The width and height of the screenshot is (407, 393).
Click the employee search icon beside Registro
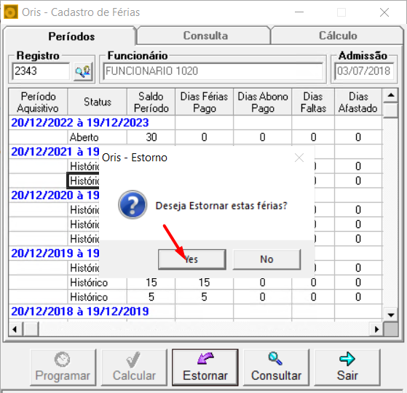click(83, 71)
